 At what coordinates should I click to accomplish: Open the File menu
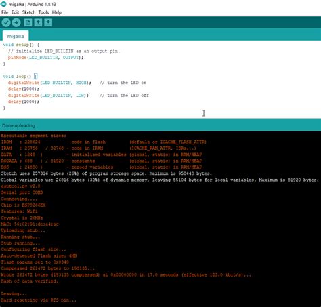[x=5, y=12]
